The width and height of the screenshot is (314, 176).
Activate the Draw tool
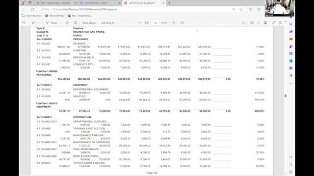(52, 23)
